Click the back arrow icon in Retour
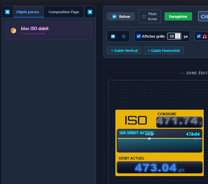 (114, 17)
